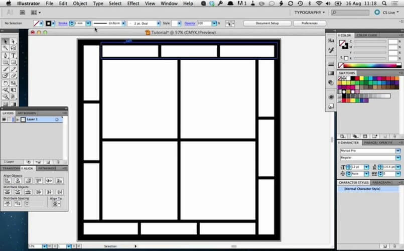The image size is (404, 251).
Task: Open the 12 pt font size dropdown
Action: 366,167
